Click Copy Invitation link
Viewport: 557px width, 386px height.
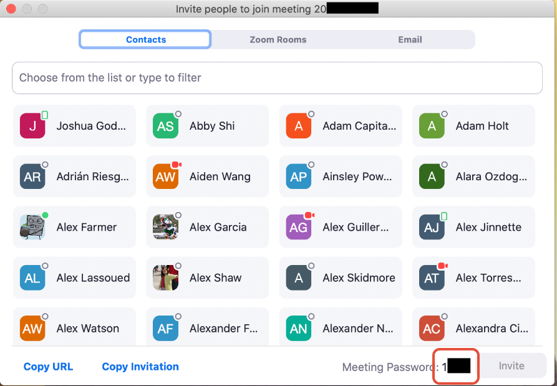(140, 367)
